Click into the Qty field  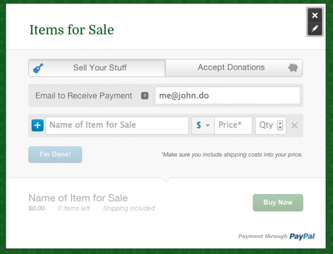point(266,125)
